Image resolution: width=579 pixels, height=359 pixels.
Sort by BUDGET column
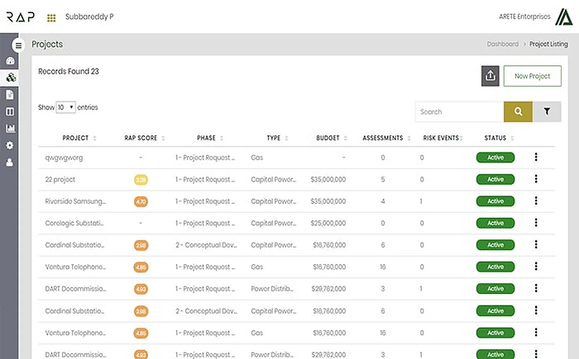[331, 138]
